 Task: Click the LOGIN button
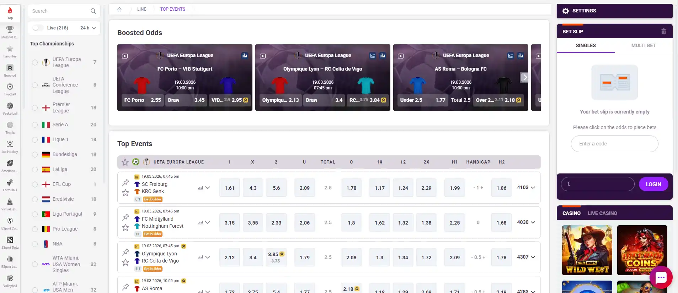pos(653,184)
